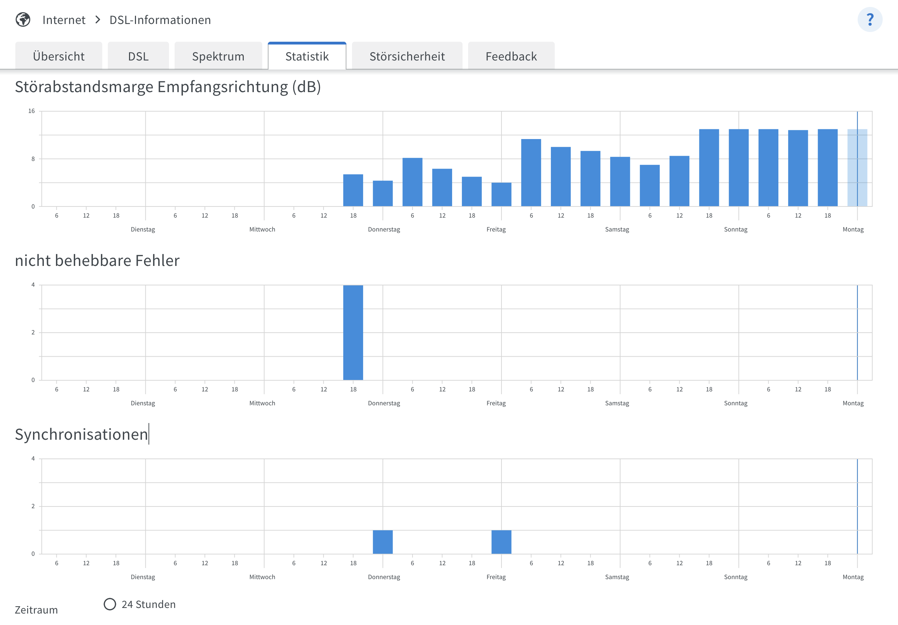898x625 pixels.
Task: Switch to the Spektrum tab
Action: point(218,56)
